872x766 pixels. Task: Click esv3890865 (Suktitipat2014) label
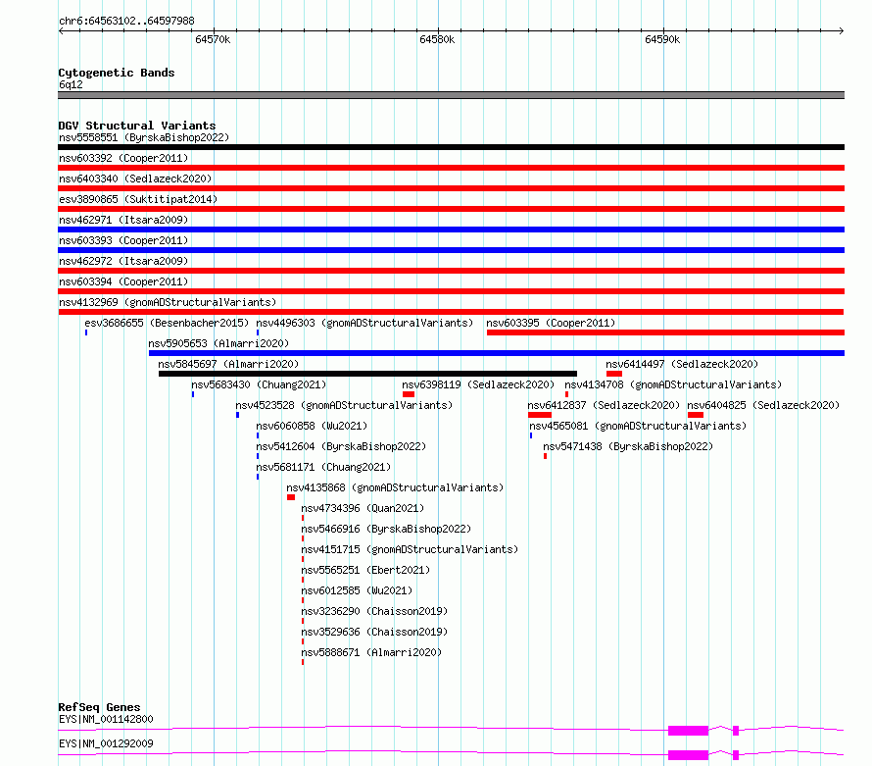138,199
